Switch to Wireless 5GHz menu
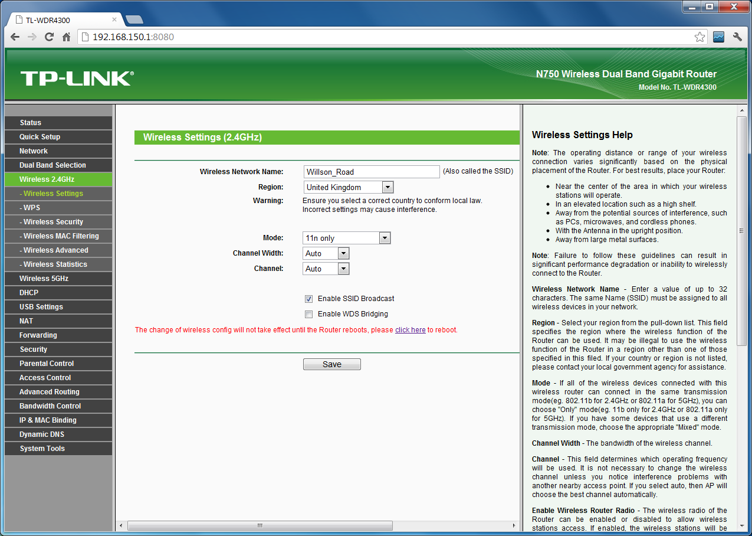This screenshot has width=752, height=536. point(58,279)
